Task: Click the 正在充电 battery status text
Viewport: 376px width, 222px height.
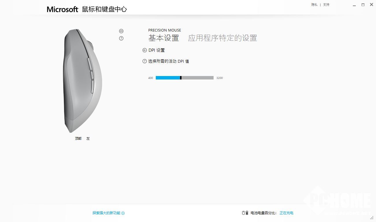Action: tap(286, 213)
